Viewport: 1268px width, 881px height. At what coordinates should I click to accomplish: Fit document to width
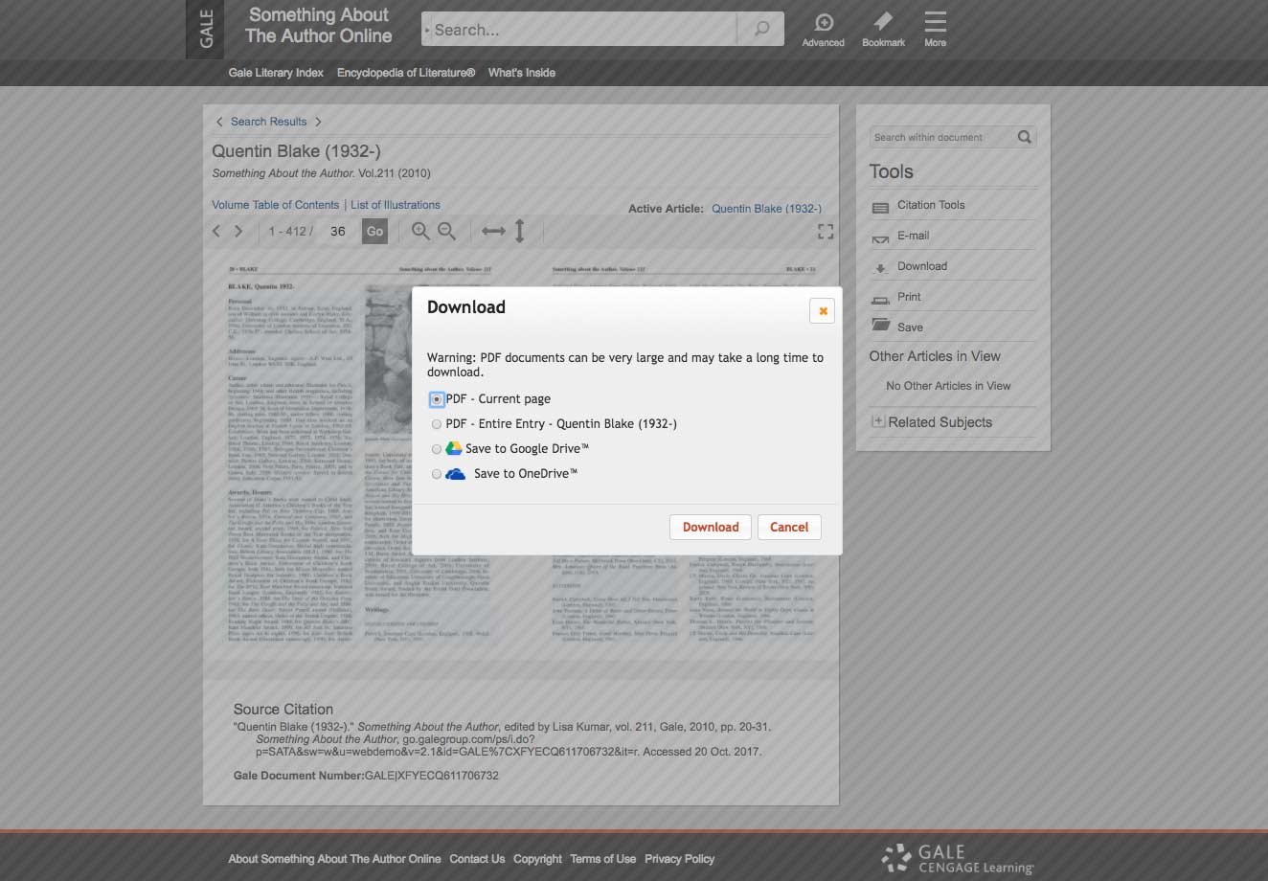493,231
